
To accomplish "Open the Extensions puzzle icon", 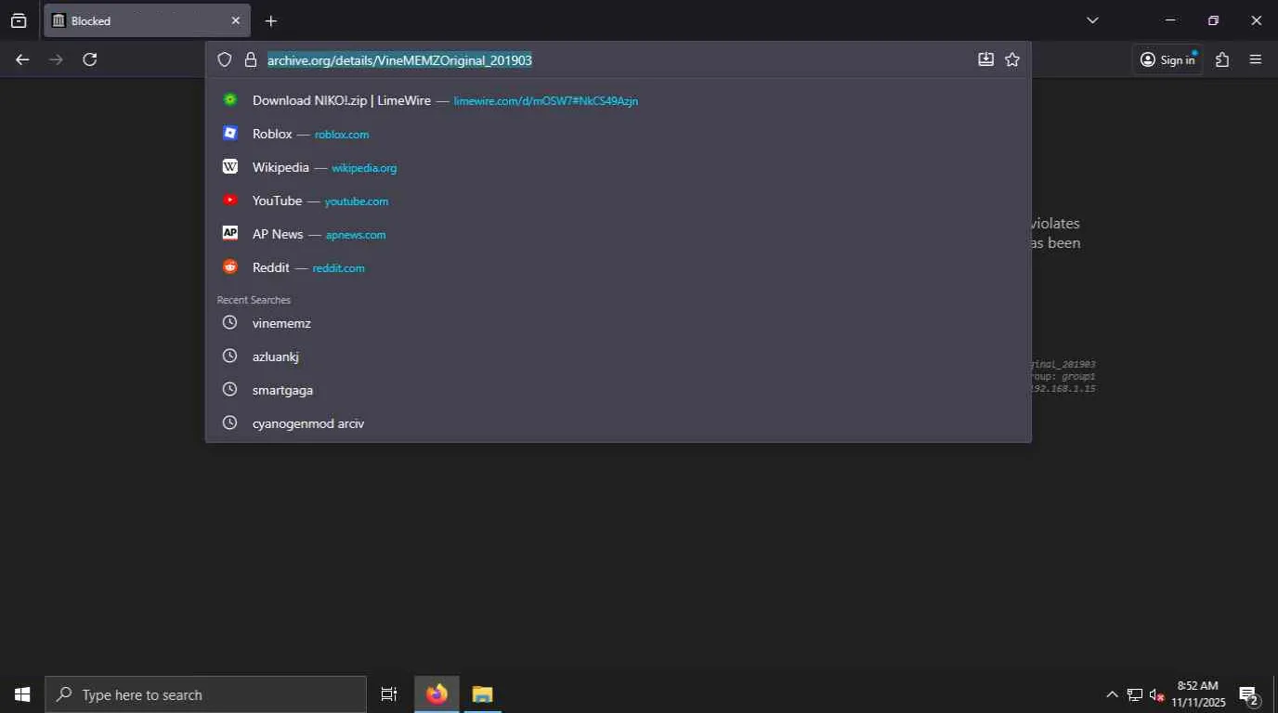I will [x=1222, y=59].
